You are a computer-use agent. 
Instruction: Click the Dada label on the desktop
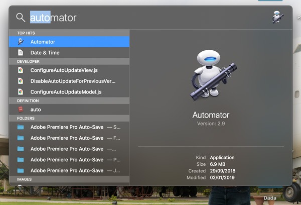pyautogui.click(x=270, y=198)
